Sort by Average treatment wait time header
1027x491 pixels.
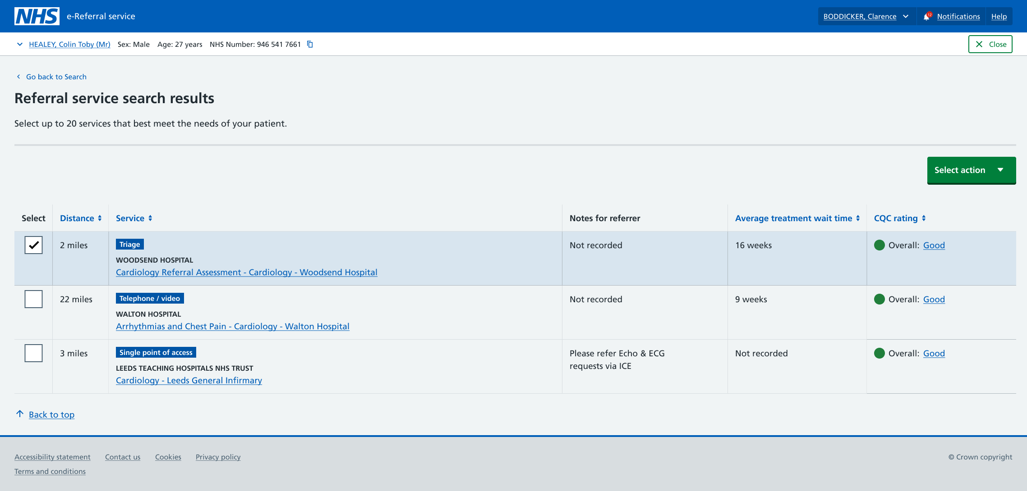click(797, 218)
